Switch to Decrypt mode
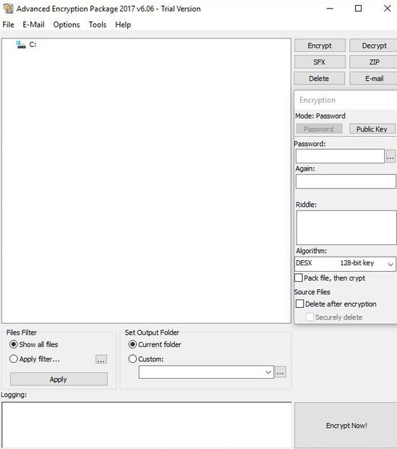The height and width of the screenshot is (449, 397). pos(374,46)
